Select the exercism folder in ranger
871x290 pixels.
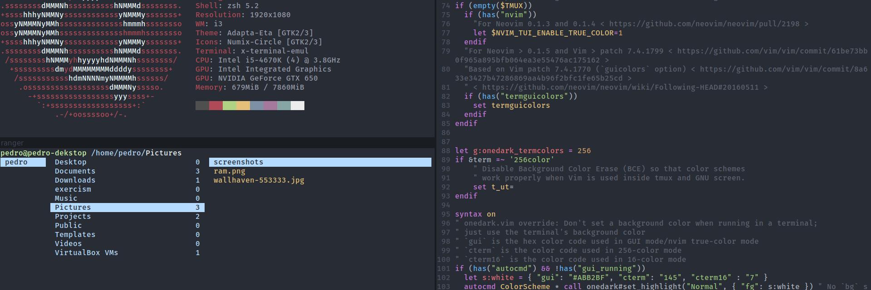pos(73,189)
